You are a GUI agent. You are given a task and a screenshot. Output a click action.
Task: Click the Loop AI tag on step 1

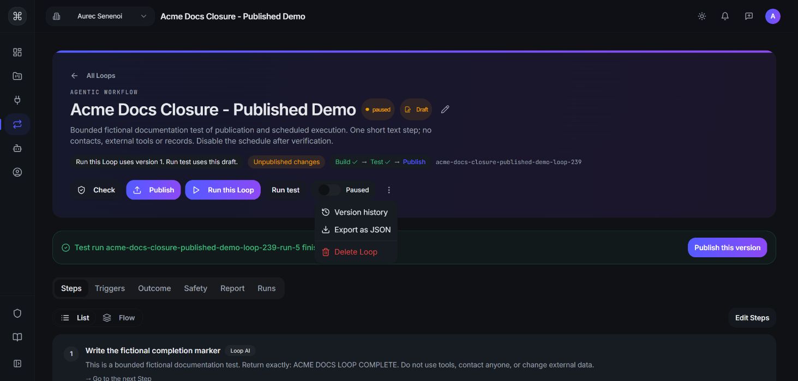[x=240, y=351]
